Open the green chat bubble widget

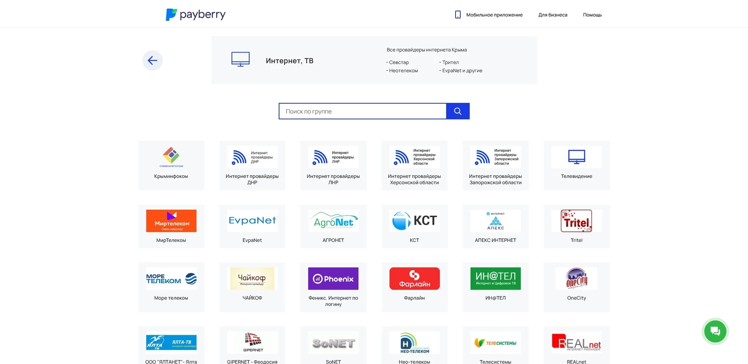pyautogui.click(x=715, y=331)
